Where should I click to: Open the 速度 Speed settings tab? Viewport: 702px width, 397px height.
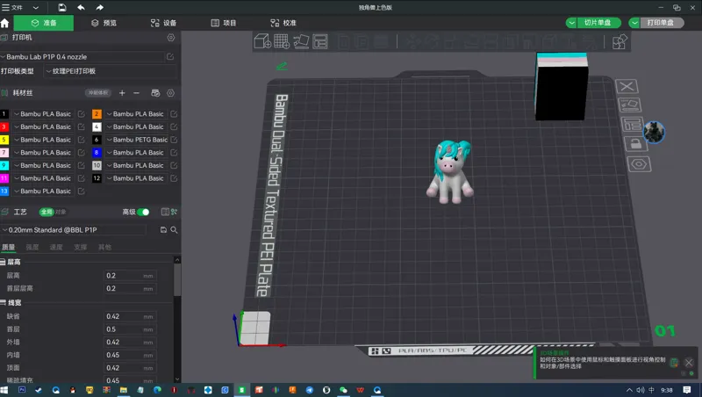[x=56, y=247]
